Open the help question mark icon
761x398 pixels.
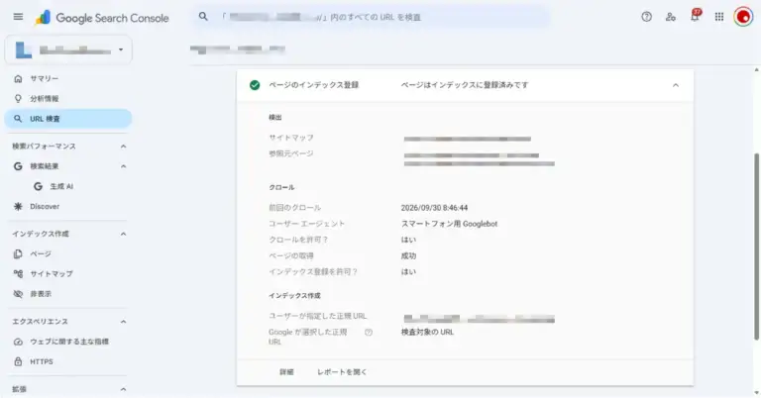(x=646, y=17)
